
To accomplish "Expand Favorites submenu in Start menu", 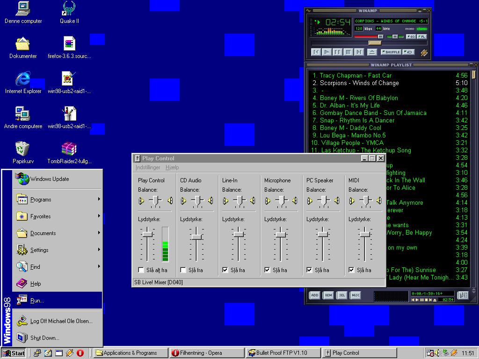I will (57, 216).
